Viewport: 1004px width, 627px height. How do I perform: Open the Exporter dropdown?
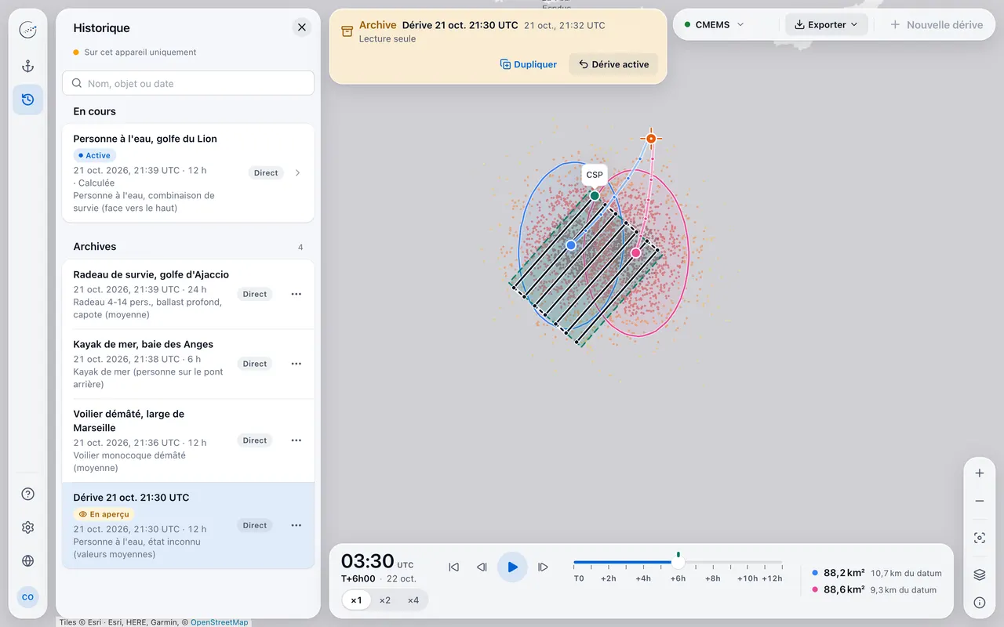tap(826, 25)
